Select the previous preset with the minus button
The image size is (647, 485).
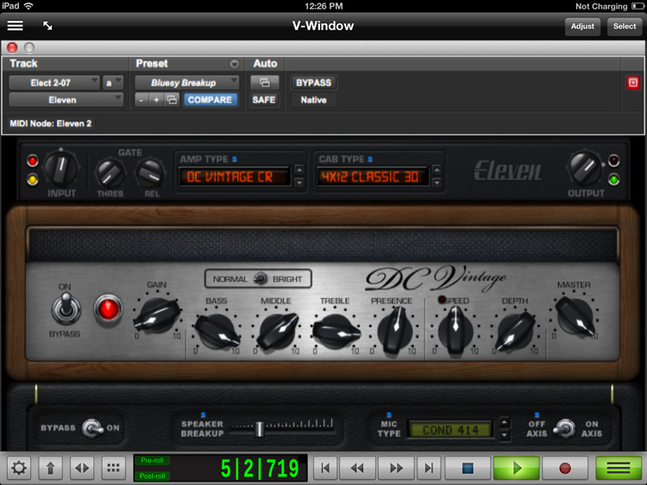[141, 100]
